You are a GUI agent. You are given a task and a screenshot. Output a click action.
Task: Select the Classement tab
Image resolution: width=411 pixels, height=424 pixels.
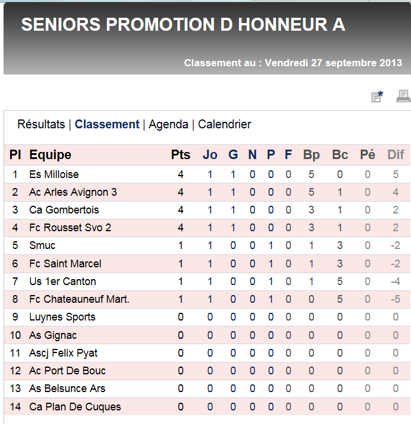(x=107, y=124)
